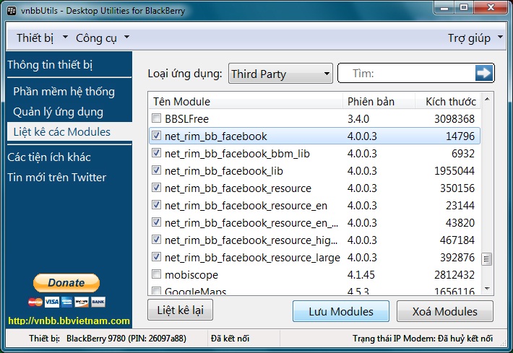Uncheck the net_rim_bb_facebook_resource_en_... row checkbox
Screen dimensions: 513x353
click(156, 222)
